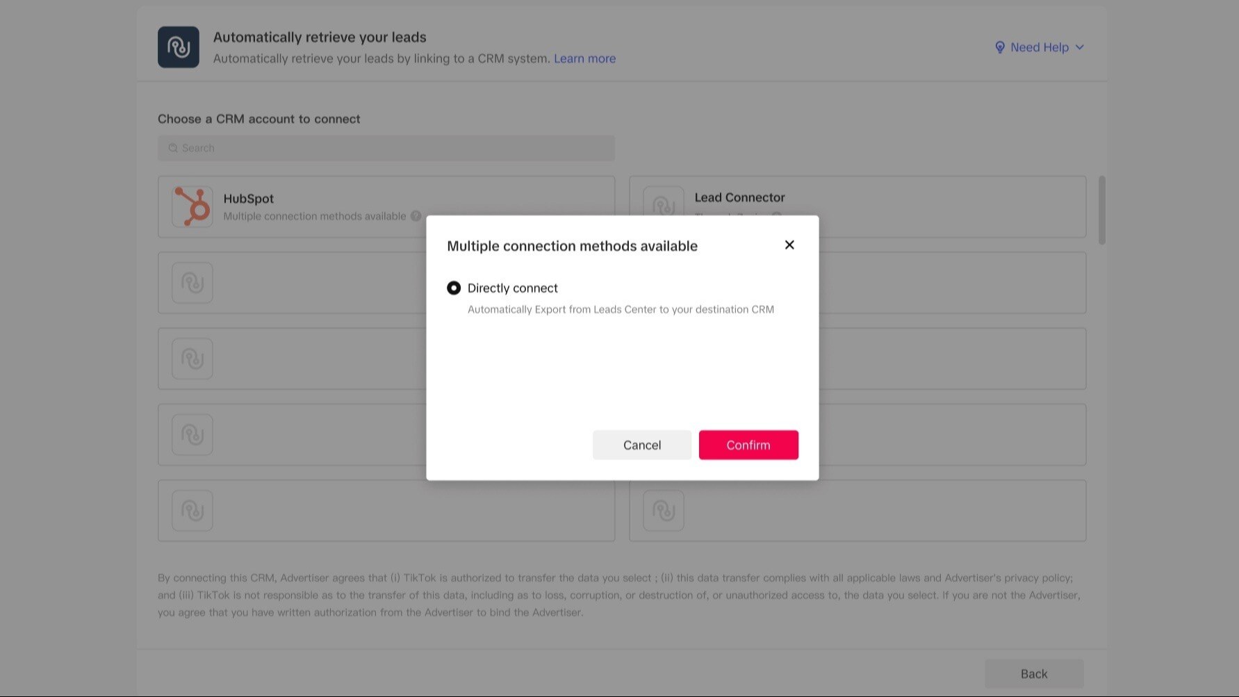Click the bottom-left placeholder CRM icon
The image size is (1239, 697).
pos(192,510)
